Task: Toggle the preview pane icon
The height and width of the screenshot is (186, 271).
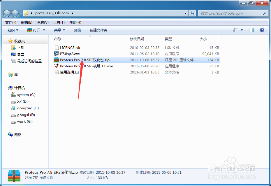Action: (251, 30)
